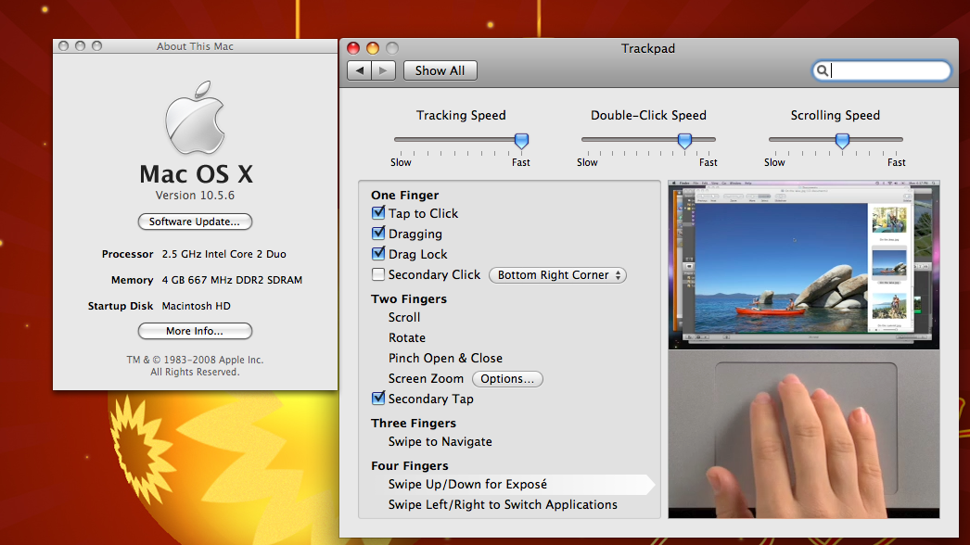Toggle the Tap to Click checkbox

pyautogui.click(x=378, y=213)
